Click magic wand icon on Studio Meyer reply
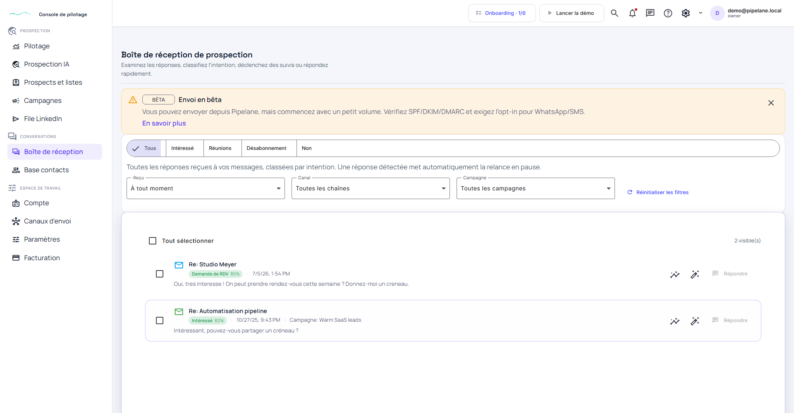This screenshot has height=413, width=794. tap(695, 274)
